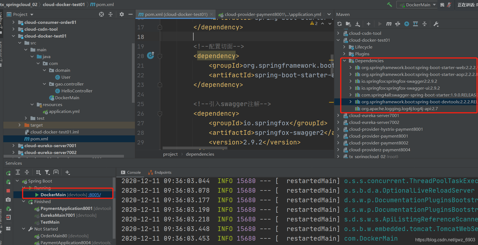Collapse Dependencies node in Maven panel
The width and height of the screenshot is (478, 245).
(344, 61)
